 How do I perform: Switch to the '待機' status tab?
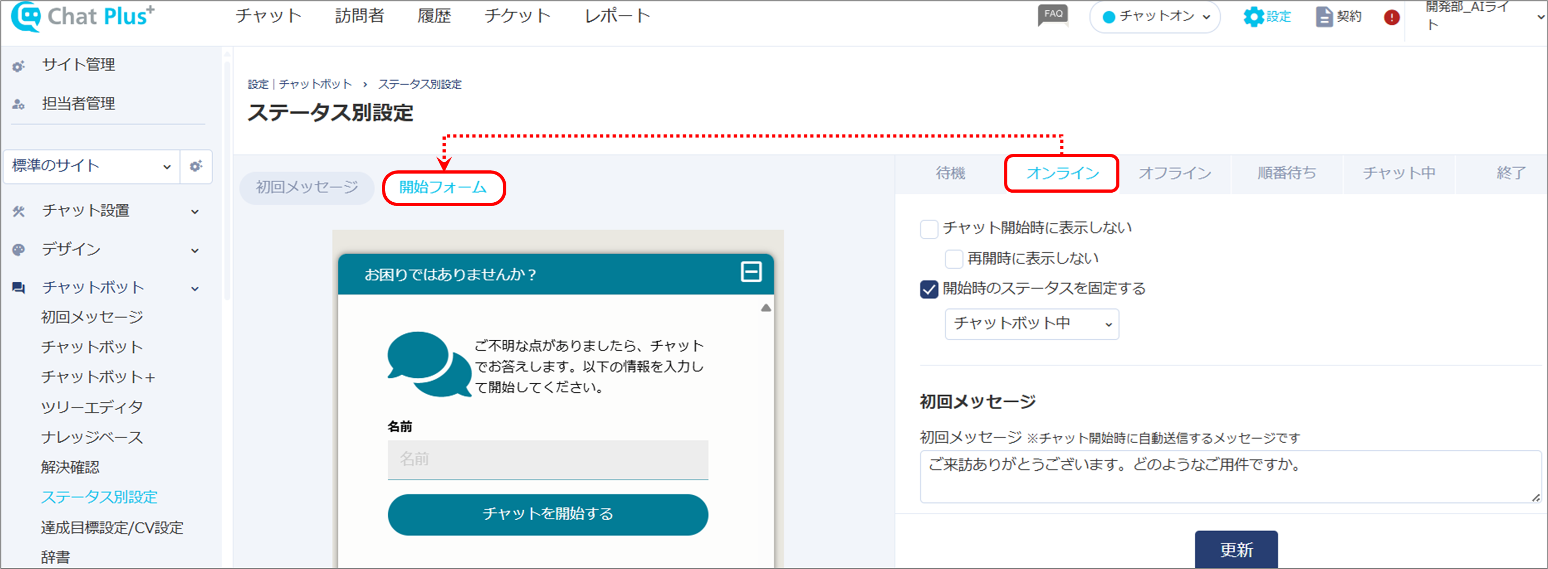(x=950, y=174)
